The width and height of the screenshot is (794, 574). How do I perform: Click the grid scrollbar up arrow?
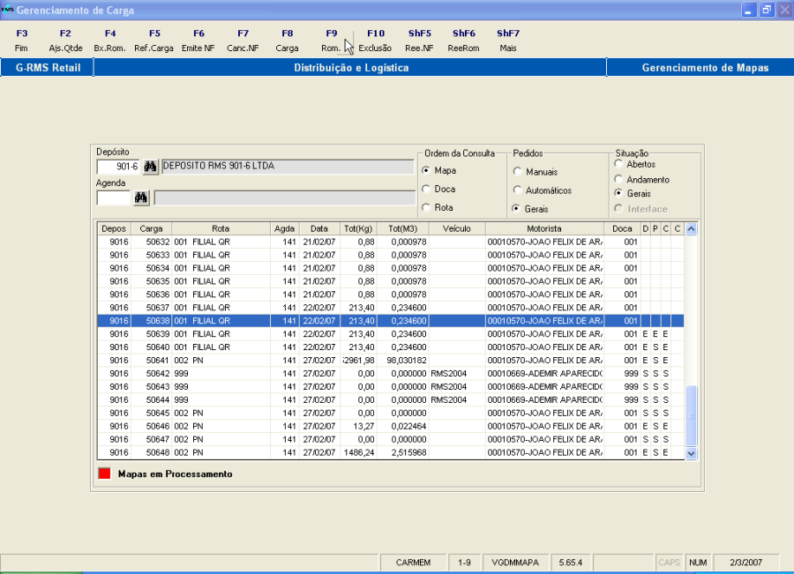tap(691, 228)
